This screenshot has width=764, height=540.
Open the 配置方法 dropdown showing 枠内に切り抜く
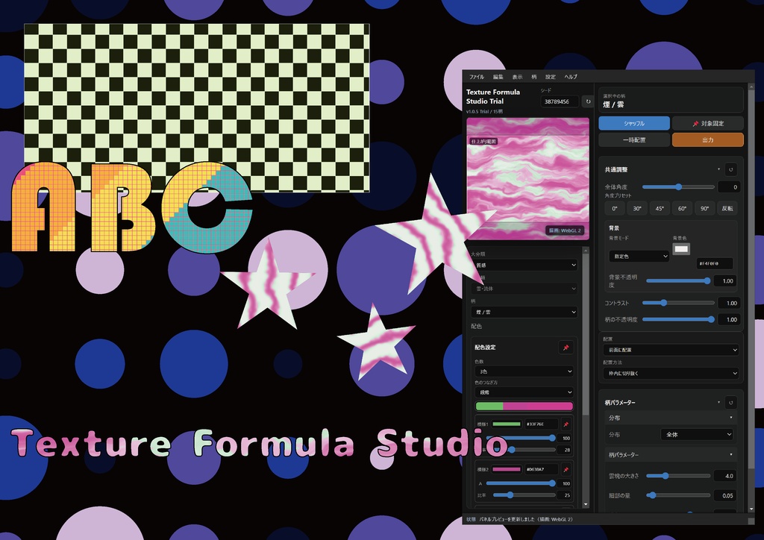point(671,374)
